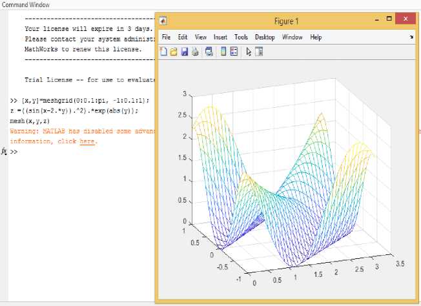Click the fx function browser icon

coord(4,152)
